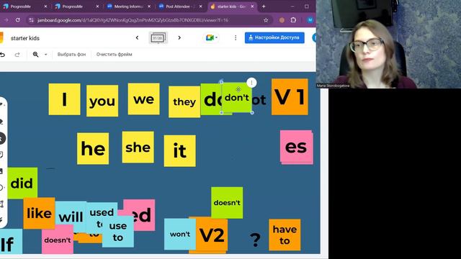Select the blue "use to" sticky note

pyautogui.click(x=118, y=232)
